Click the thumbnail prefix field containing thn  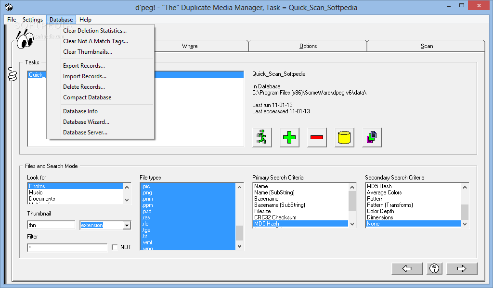point(51,225)
